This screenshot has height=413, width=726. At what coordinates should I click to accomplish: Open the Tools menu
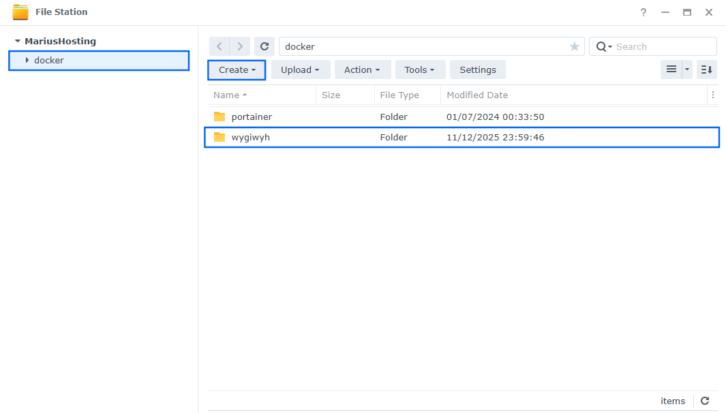pos(420,70)
